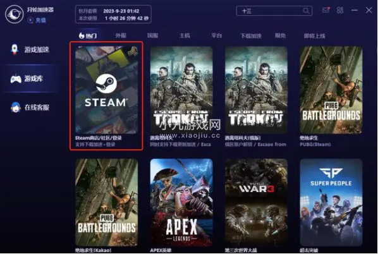Select the Apex Legends cover
Viewport: 378px width, 254px height.
click(181, 202)
